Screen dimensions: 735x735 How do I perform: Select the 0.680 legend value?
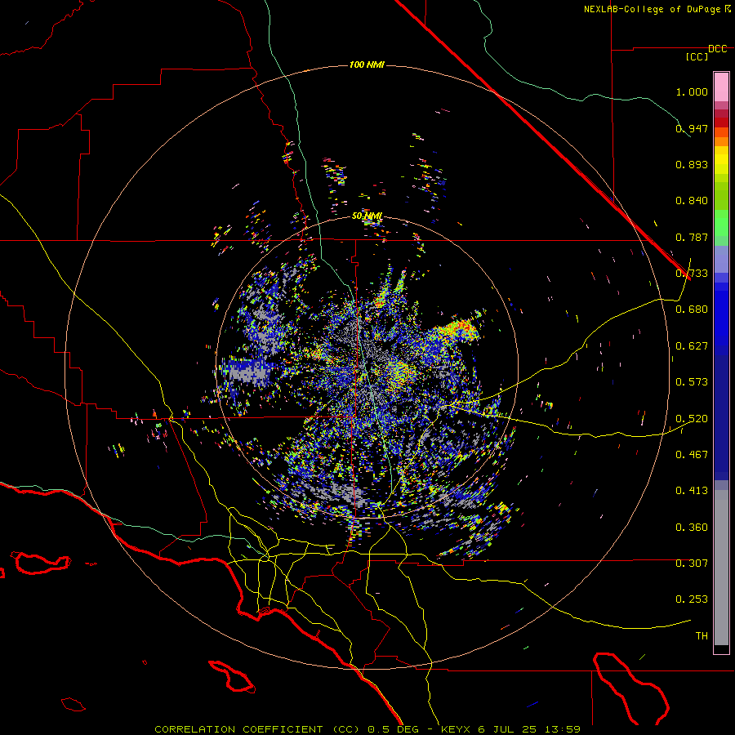click(x=692, y=310)
